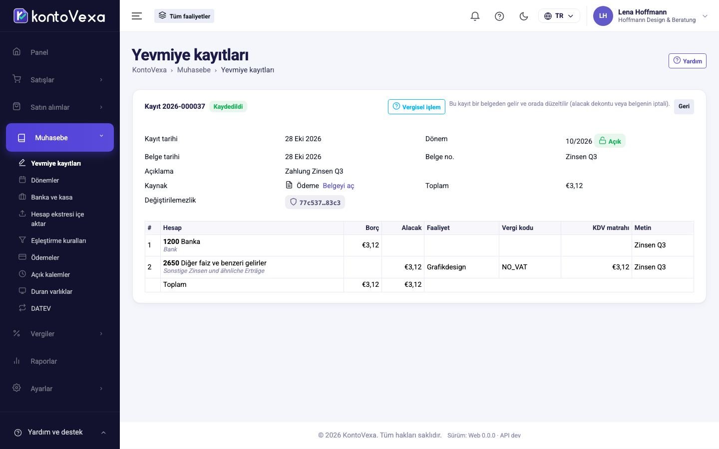Select the 1200 Banka account row
719x449 pixels.
click(x=419, y=245)
